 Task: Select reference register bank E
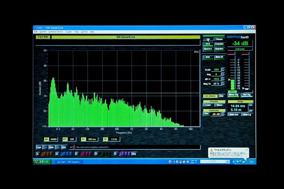click(115, 154)
